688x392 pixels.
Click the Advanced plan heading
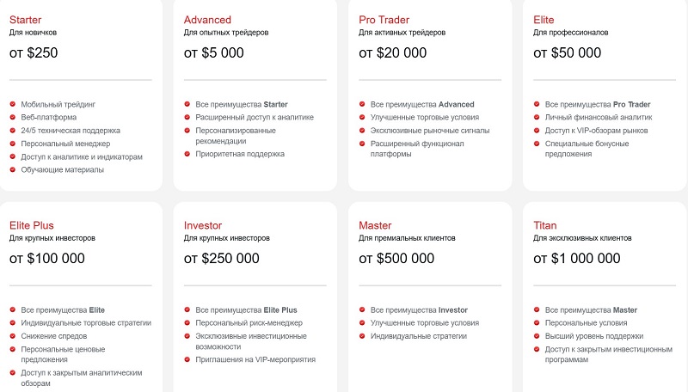(207, 19)
